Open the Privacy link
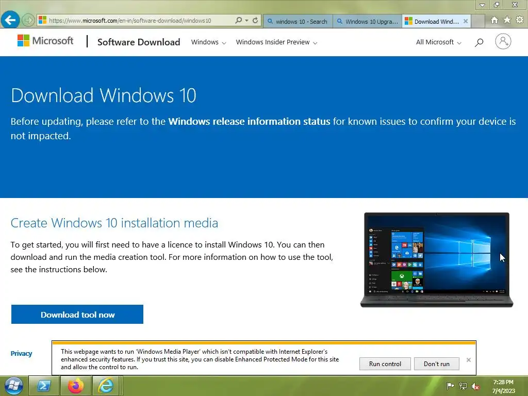 [x=21, y=353]
